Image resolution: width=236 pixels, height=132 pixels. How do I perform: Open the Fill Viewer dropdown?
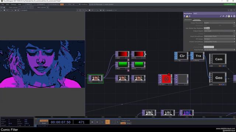[219, 39]
